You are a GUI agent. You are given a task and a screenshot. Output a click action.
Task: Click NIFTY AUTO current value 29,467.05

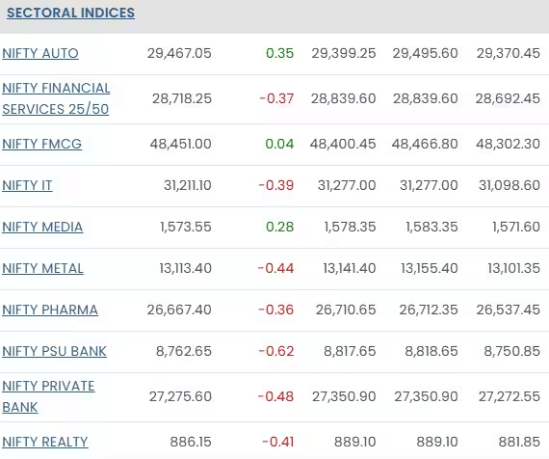coord(179,53)
